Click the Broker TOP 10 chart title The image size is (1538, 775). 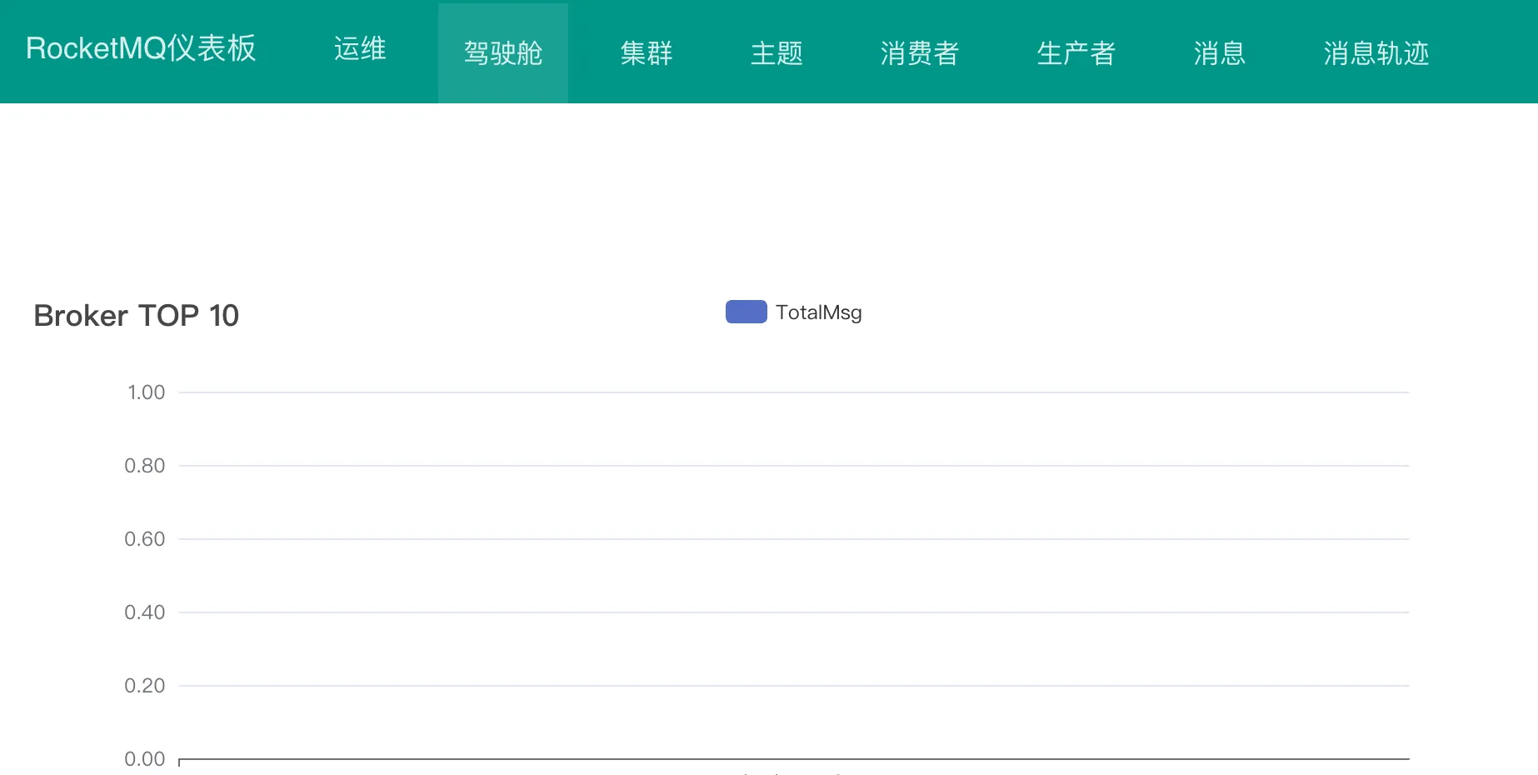[x=136, y=315]
